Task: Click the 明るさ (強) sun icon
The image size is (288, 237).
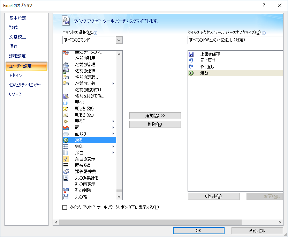Action: pos(66,109)
